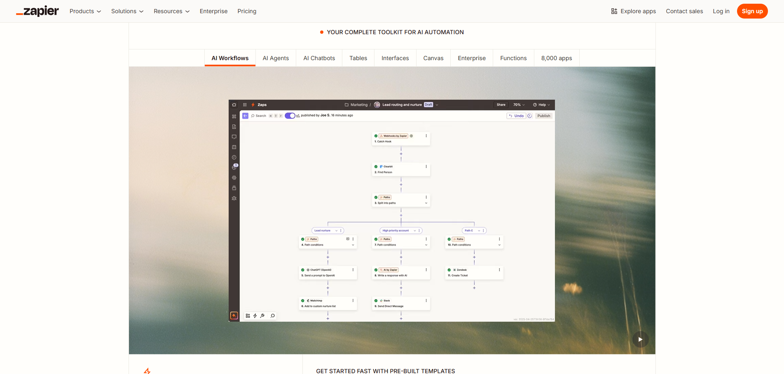Image resolution: width=784 pixels, height=374 pixels.
Task: Expand the Help menu in the editor toolbar
Action: click(541, 105)
